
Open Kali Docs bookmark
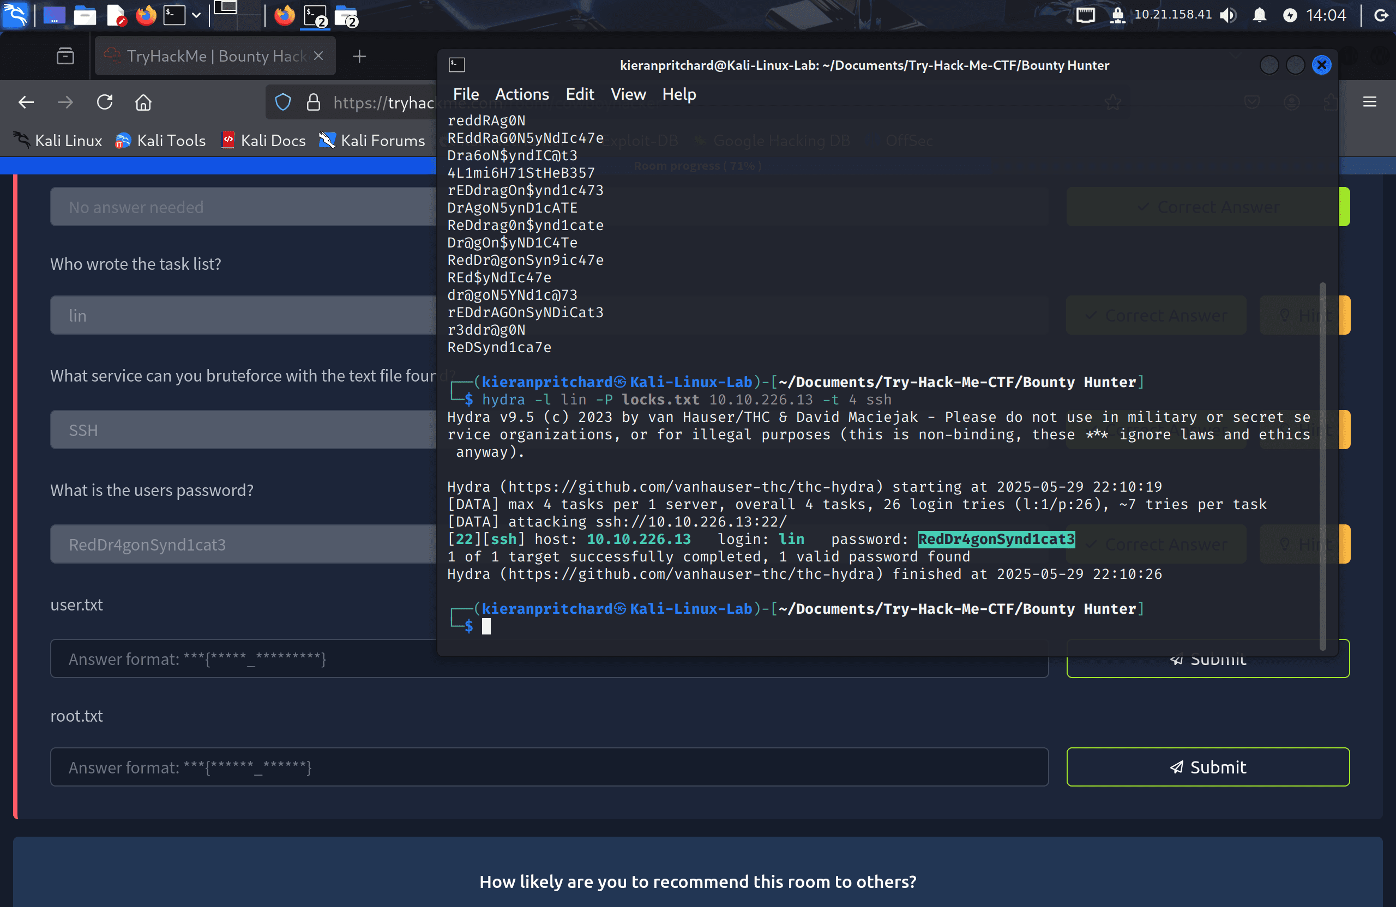coord(263,141)
